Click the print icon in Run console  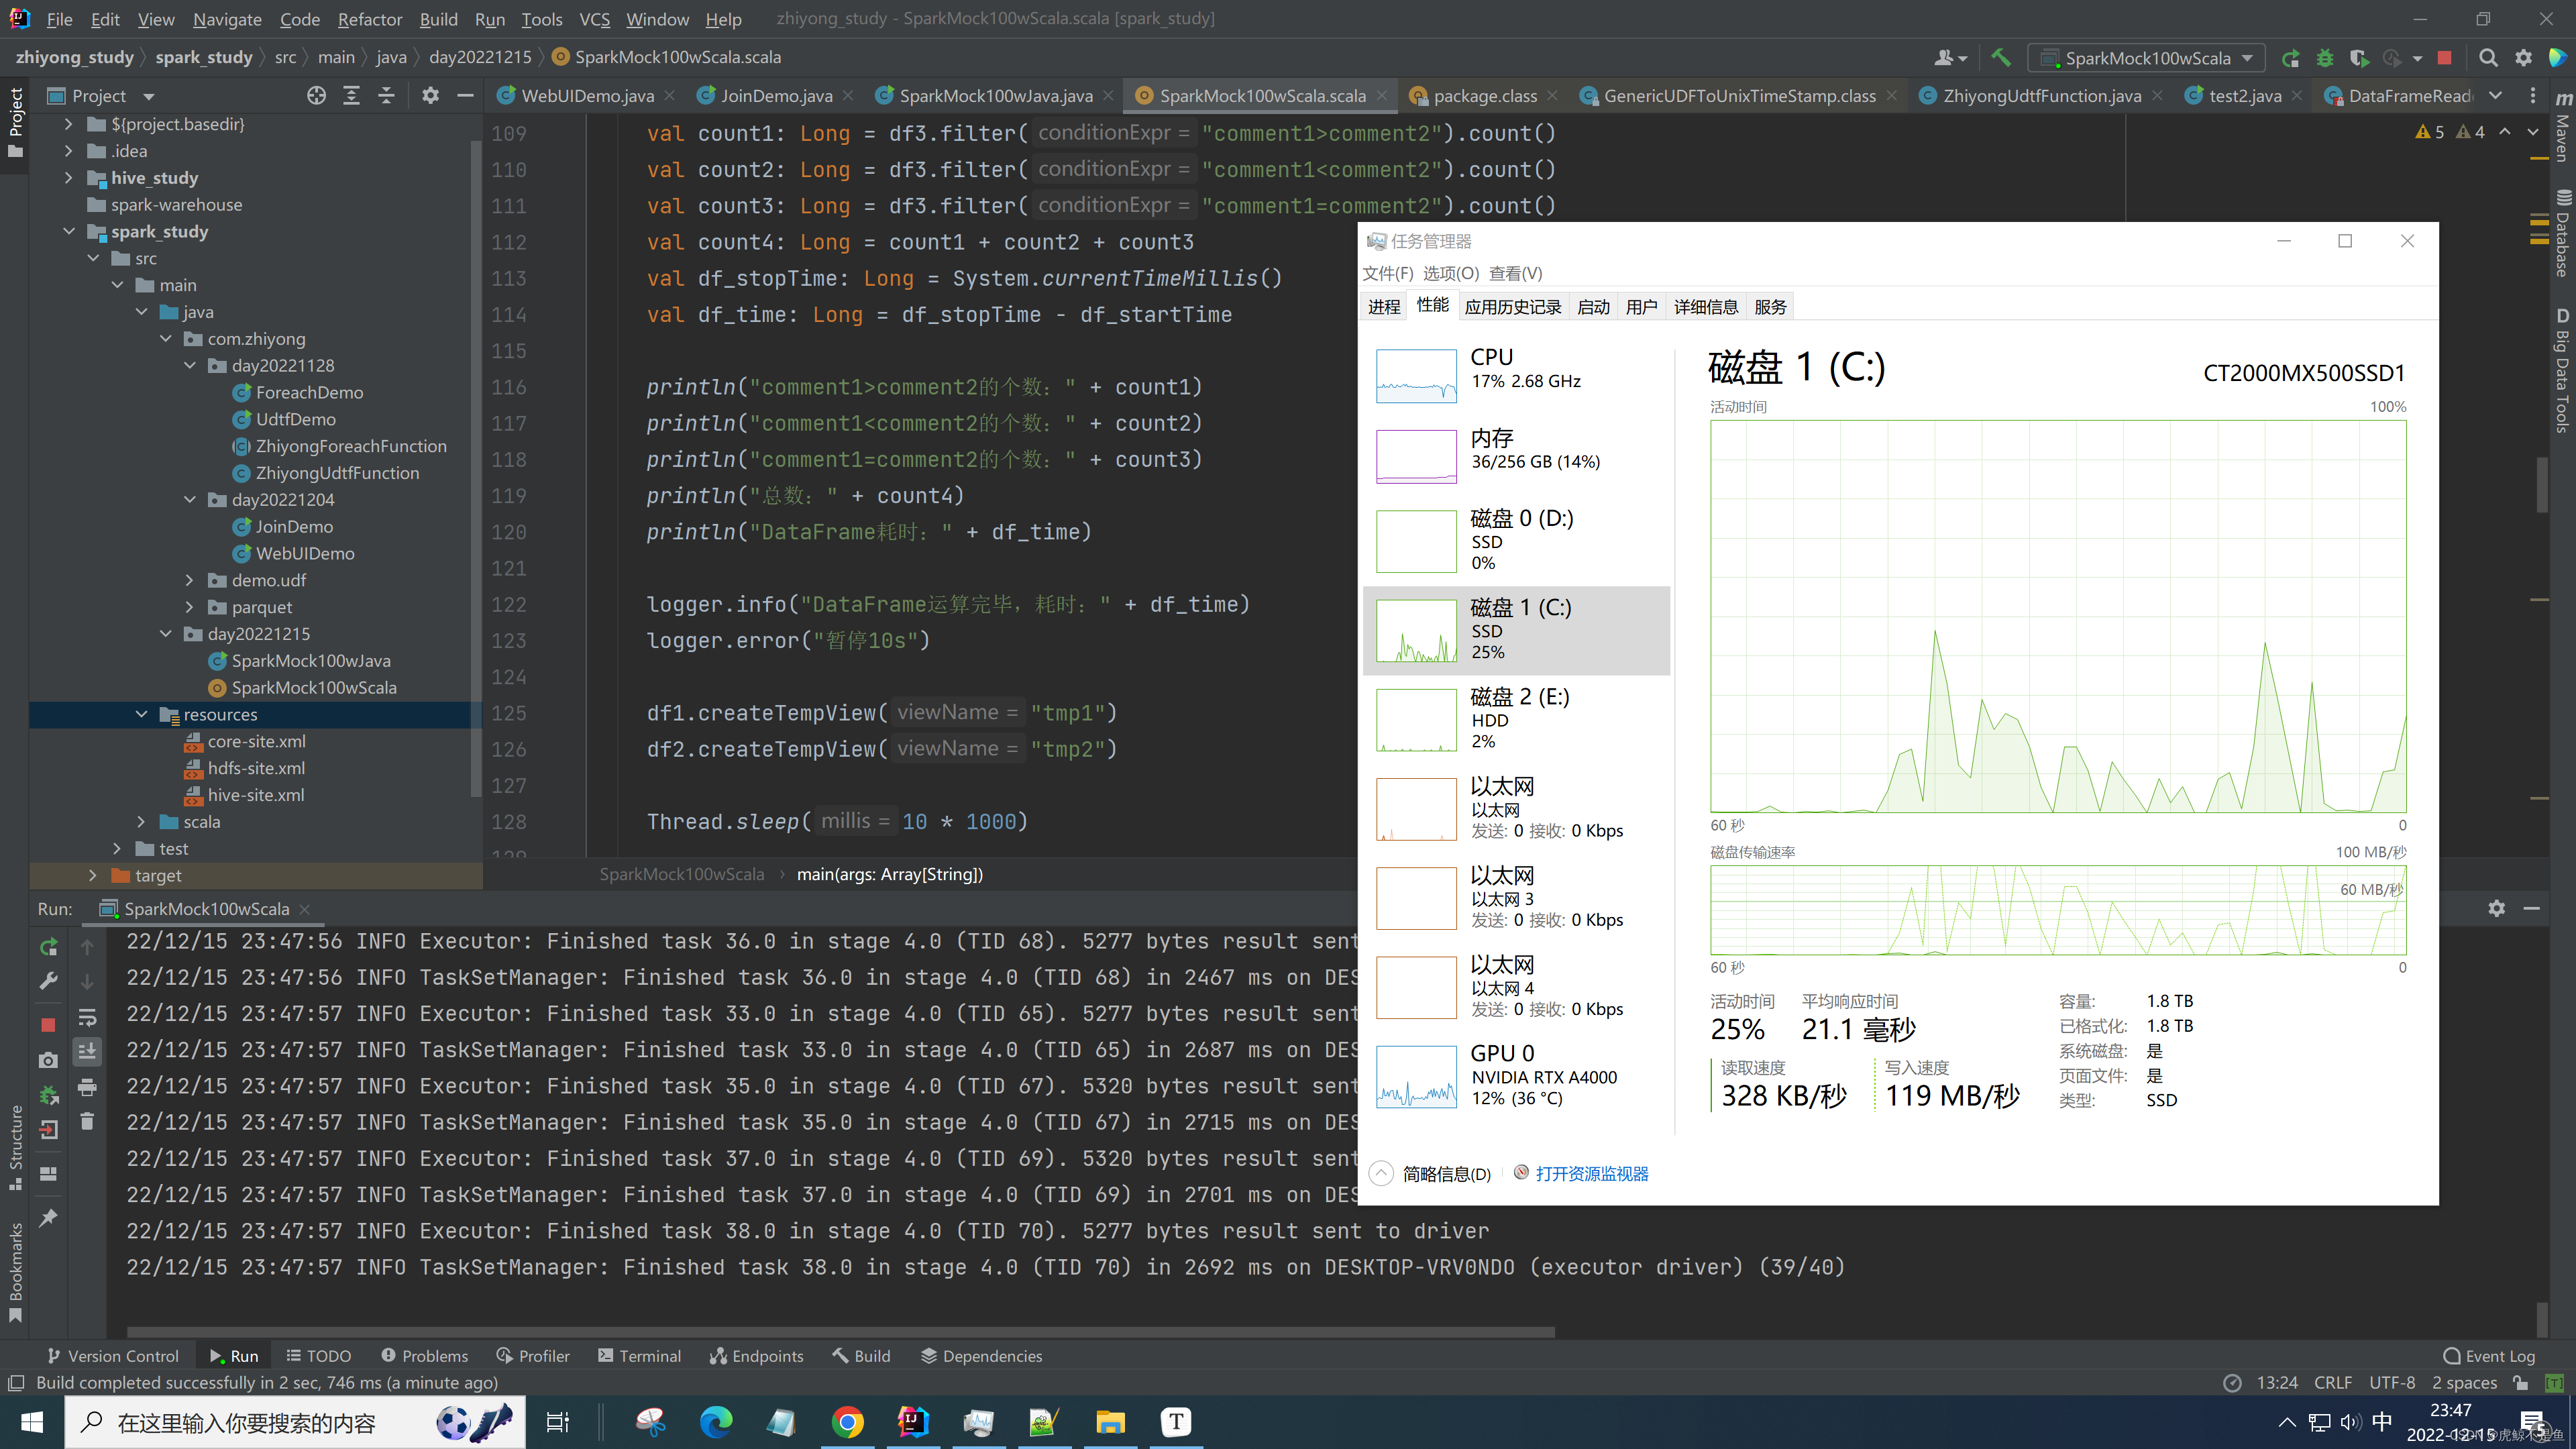pyautogui.click(x=87, y=1087)
